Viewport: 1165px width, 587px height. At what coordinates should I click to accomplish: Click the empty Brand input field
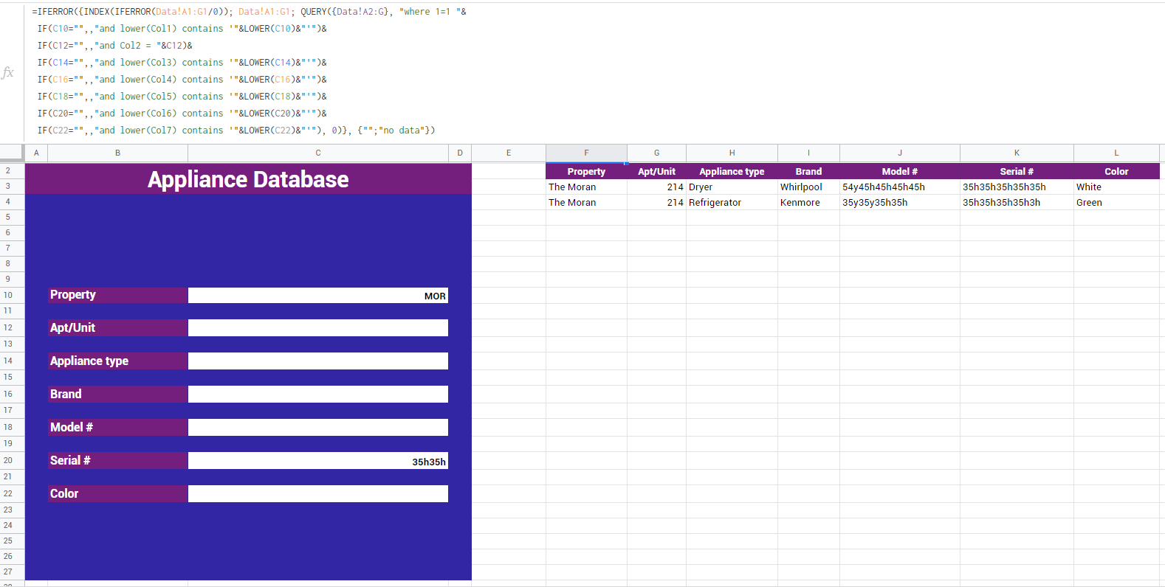pos(318,394)
